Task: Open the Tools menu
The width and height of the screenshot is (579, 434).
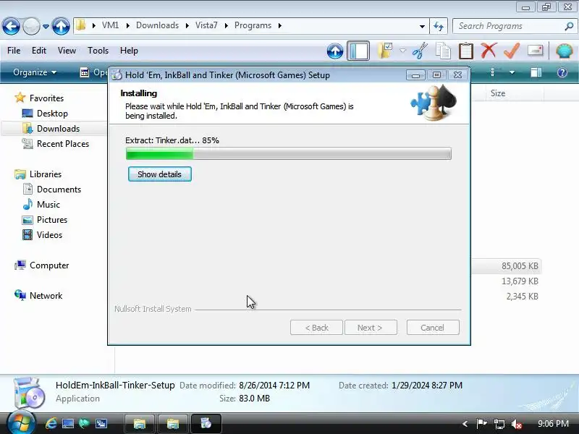Action: [x=98, y=51]
